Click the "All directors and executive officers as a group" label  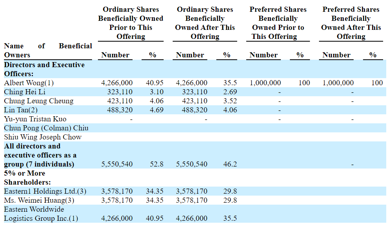coord(40,155)
